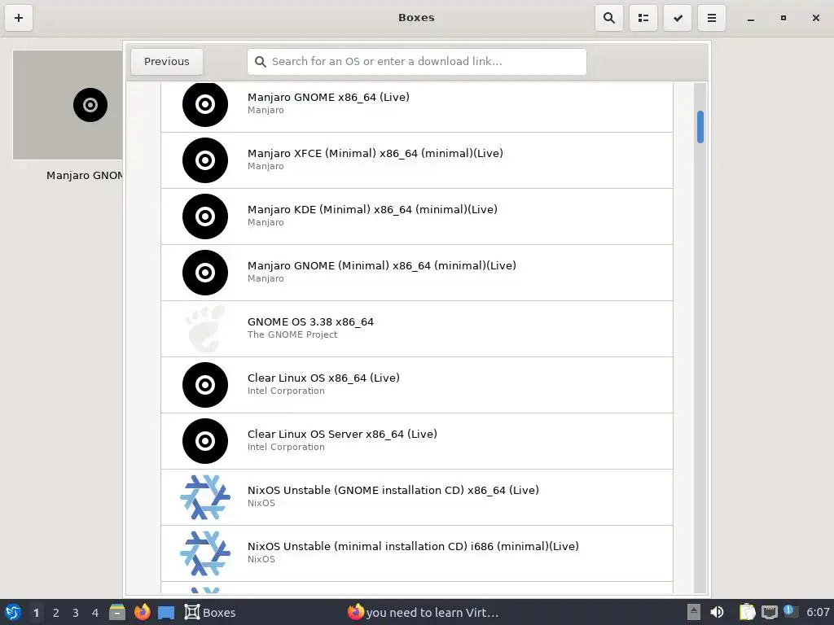Click the blue desktop icon in taskbar
The width and height of the screenshot is (834, 625).
[166, 613]
